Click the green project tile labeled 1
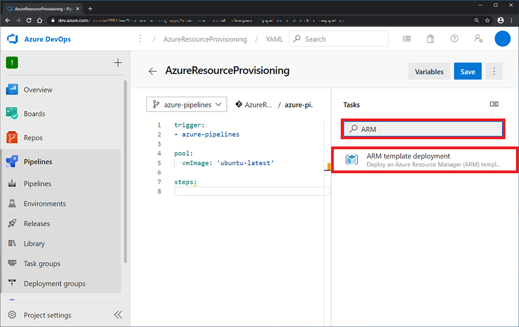 12,63
